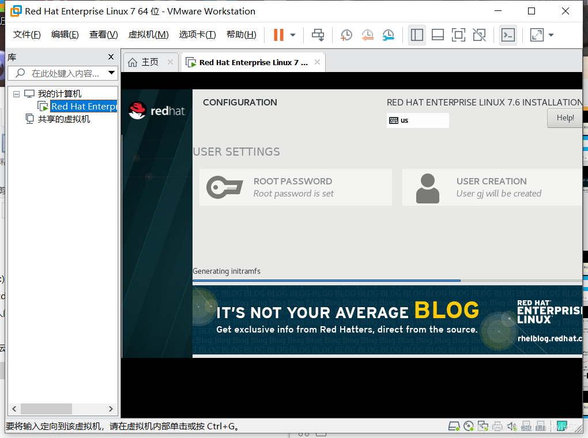Click the second USB device status icon
The width and height of the screenshot is (588, 438).
tap(540, 426)
